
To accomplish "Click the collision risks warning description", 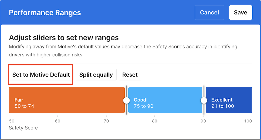I will point(123,51).
